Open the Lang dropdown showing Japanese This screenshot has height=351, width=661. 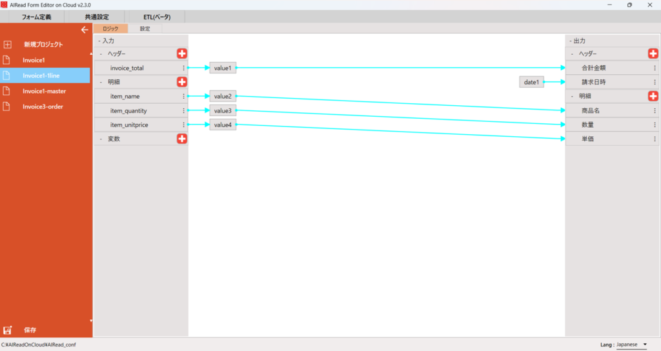(631, 345)
